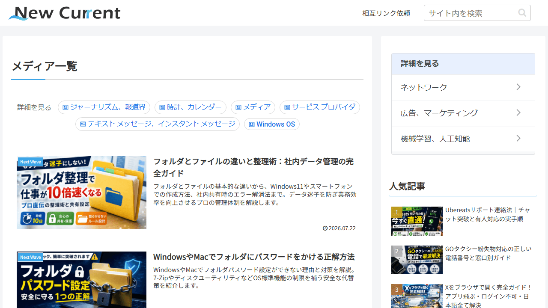Screen dimensions: 548x308
Task: Open the フォルダ整理 article thumbnail
Action: coord(81,192)
